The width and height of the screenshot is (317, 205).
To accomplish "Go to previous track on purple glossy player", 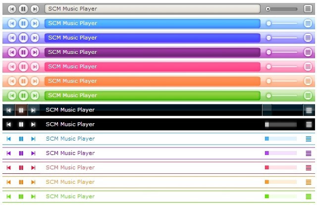I will coord(12,52).
